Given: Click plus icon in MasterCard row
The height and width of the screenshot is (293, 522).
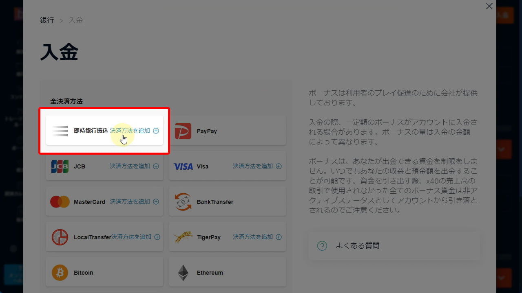Looking at the screenshot, I should pyautogui.click(x=156, y=202).
